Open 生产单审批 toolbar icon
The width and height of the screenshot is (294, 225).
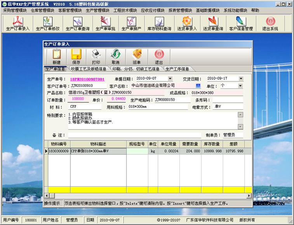(x=106, y=24)
